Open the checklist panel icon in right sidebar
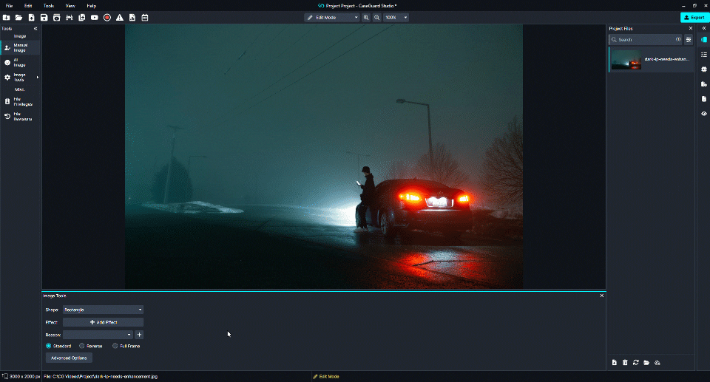This screenshot has height=382, width=710. tap(703, 55)
